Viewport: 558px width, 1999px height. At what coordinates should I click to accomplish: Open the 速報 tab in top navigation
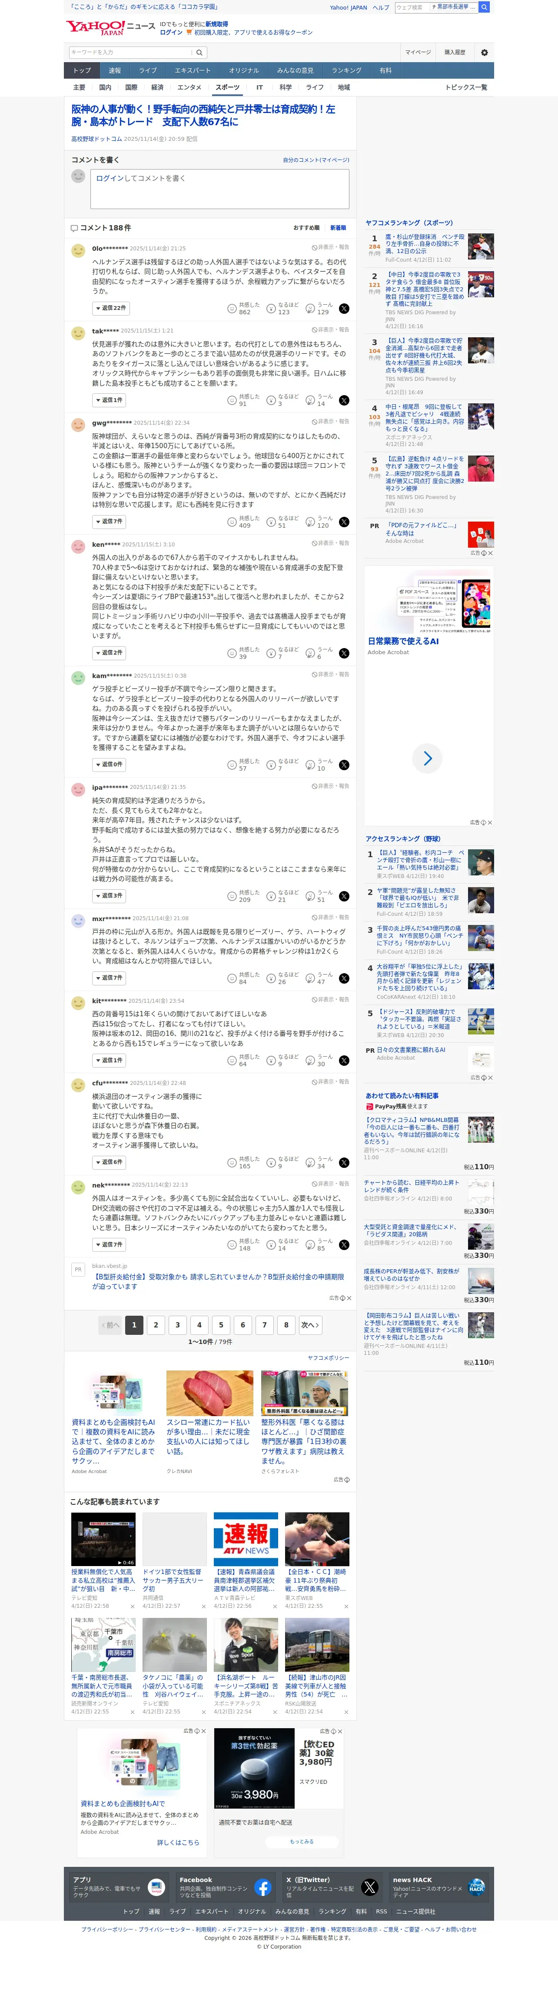[115, 70]
